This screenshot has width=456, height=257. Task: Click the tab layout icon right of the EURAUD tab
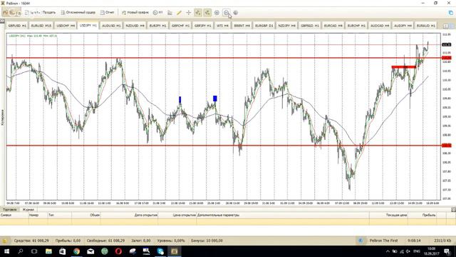[x=446, y=26]
